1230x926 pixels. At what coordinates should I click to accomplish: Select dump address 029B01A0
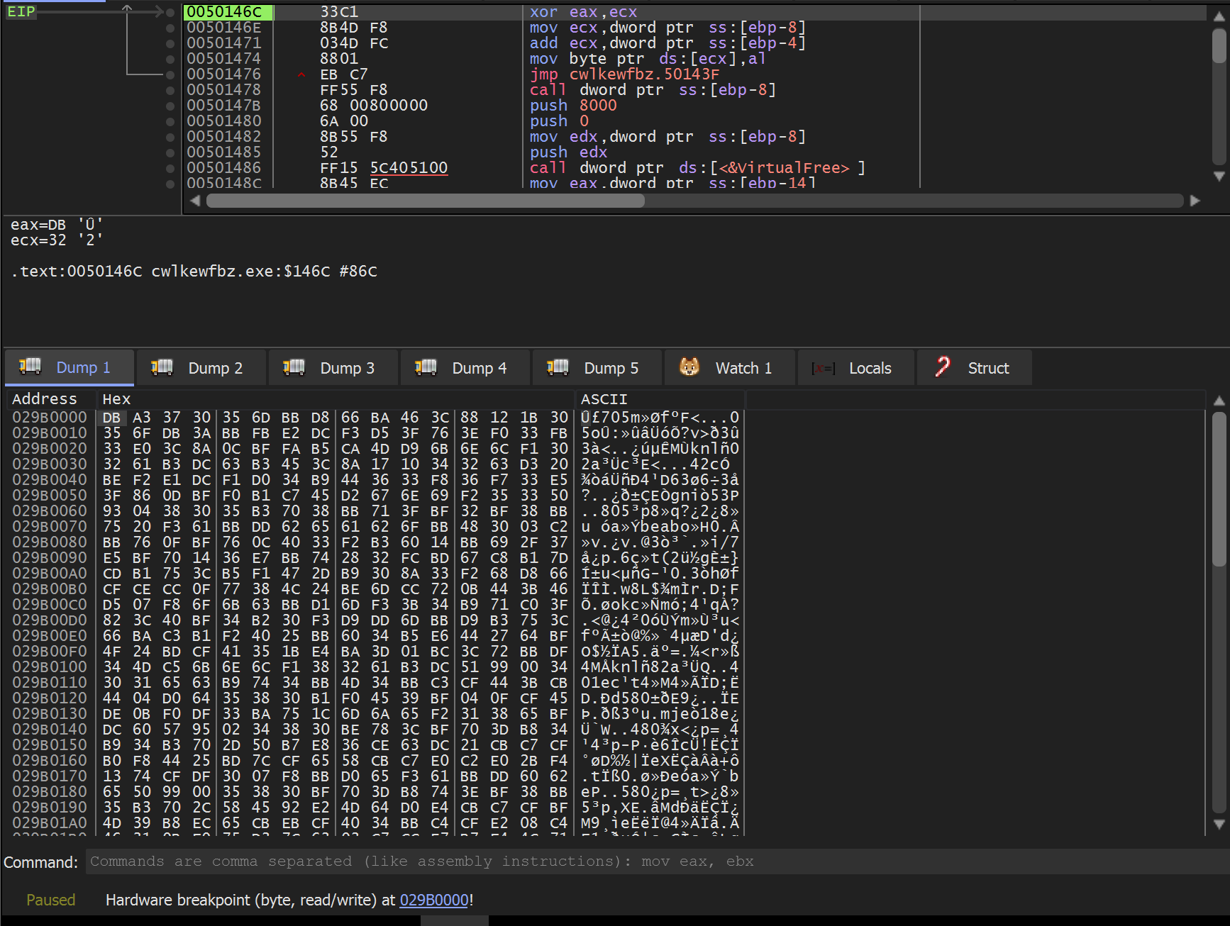click(50, 823)
